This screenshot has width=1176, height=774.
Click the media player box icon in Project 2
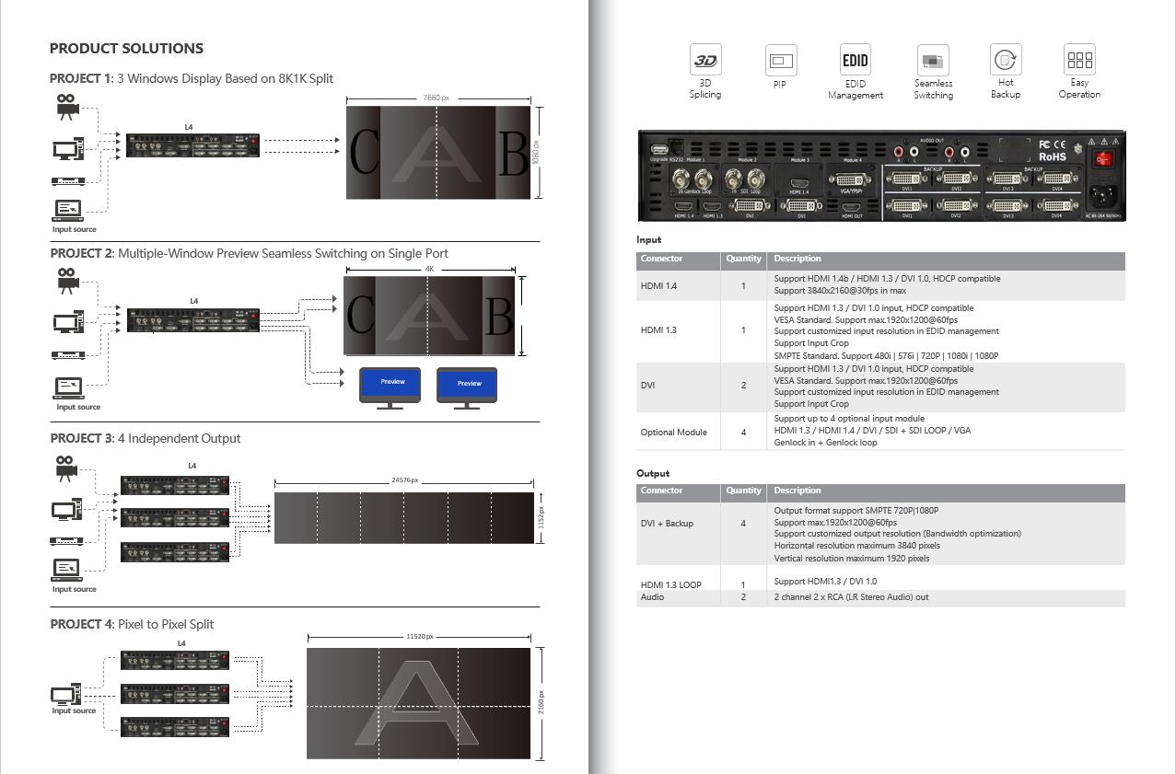click(x=69, y=355)
